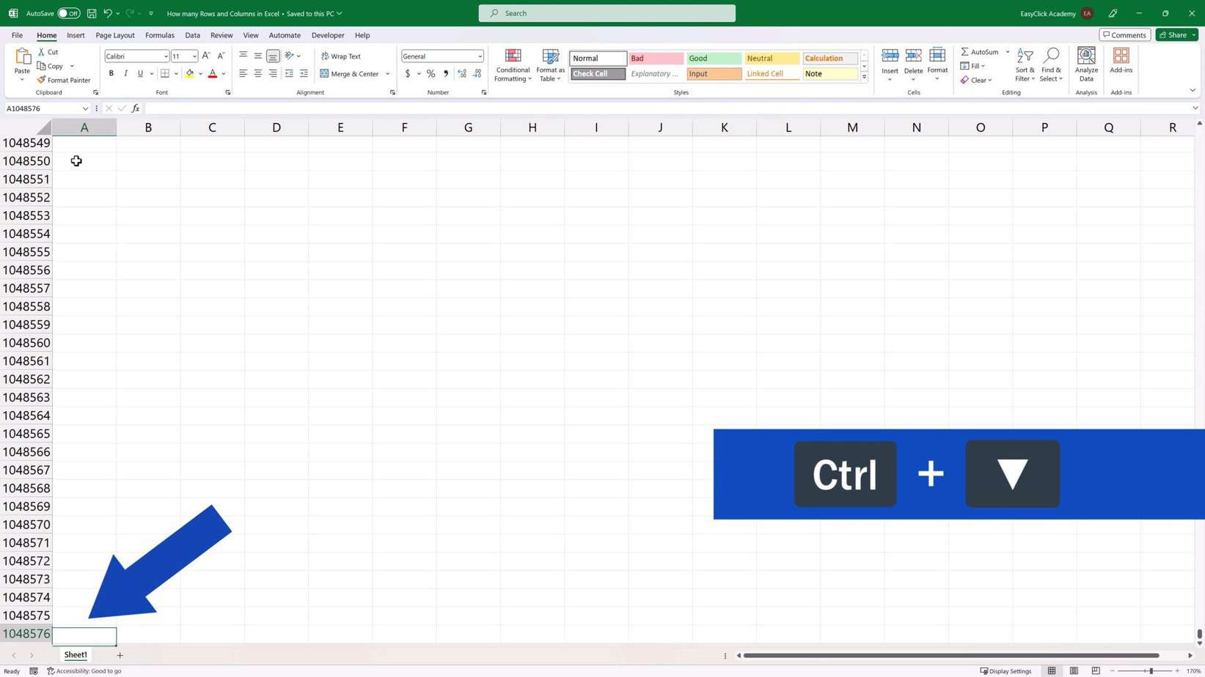
Task: Expand the General number format dropdown
Action: coord(480,56)
